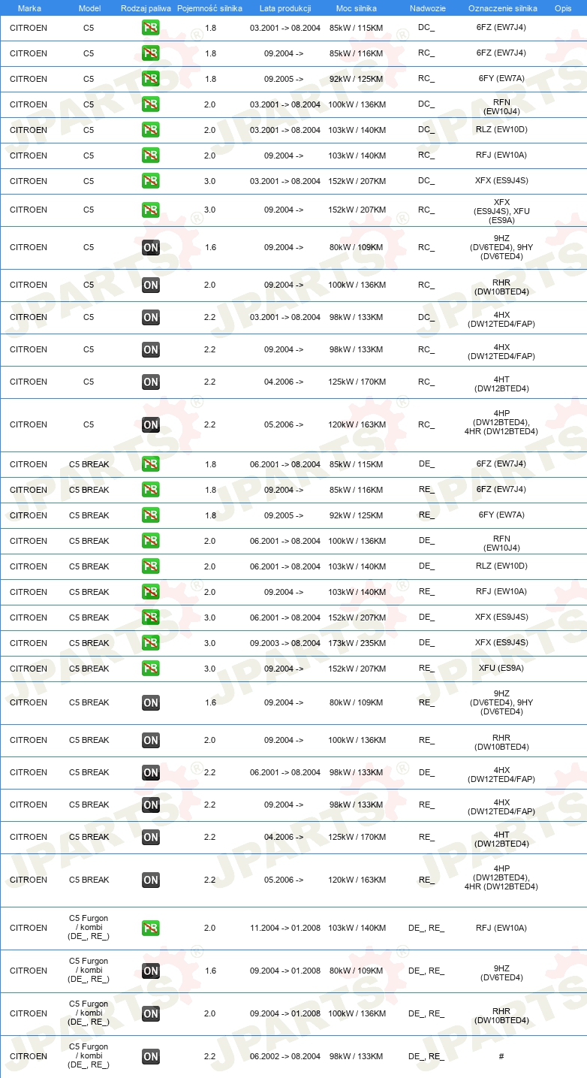Screen dimensions: 587x1078
Task: Click PB icon in C5 BREAK DE_ RFN row
Action: pos(150,541)
